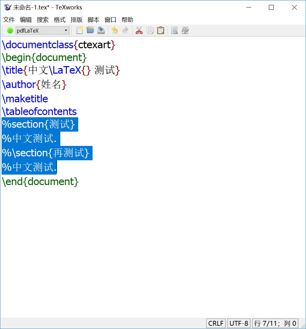306x329 pixels.
Task: Close the TeXworks window
Action: [294, 7]
